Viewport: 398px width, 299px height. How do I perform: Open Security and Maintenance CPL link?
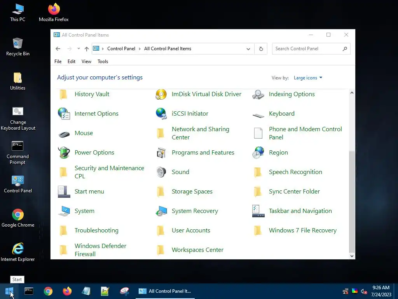click(109, 172)
